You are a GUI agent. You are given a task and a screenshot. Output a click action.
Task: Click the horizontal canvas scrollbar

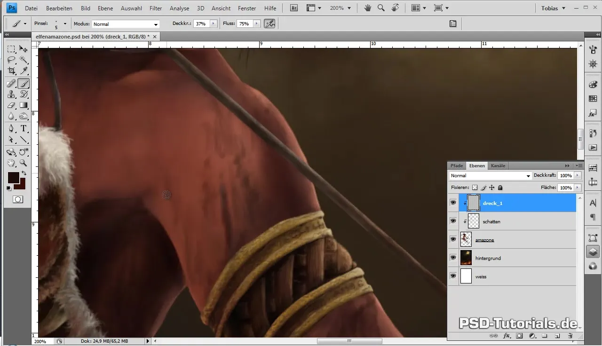click(x=349, y=341)
